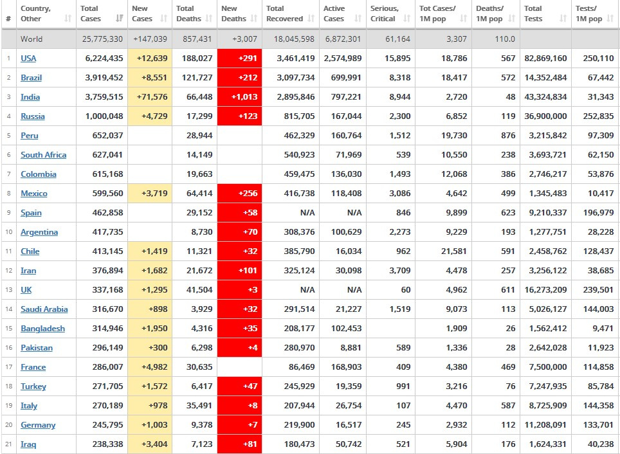The width and height of the screenshot is (620, 454).
Task: Click France total recovered 86,469
Action: [301, 367]
